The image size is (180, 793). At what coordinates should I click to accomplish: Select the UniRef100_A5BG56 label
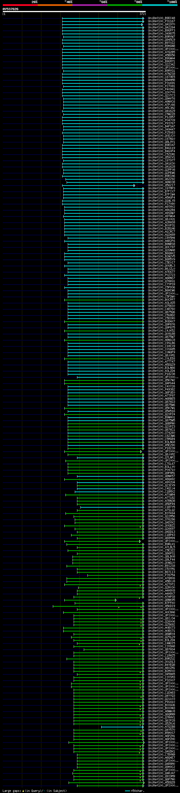(x=161, y=55)
